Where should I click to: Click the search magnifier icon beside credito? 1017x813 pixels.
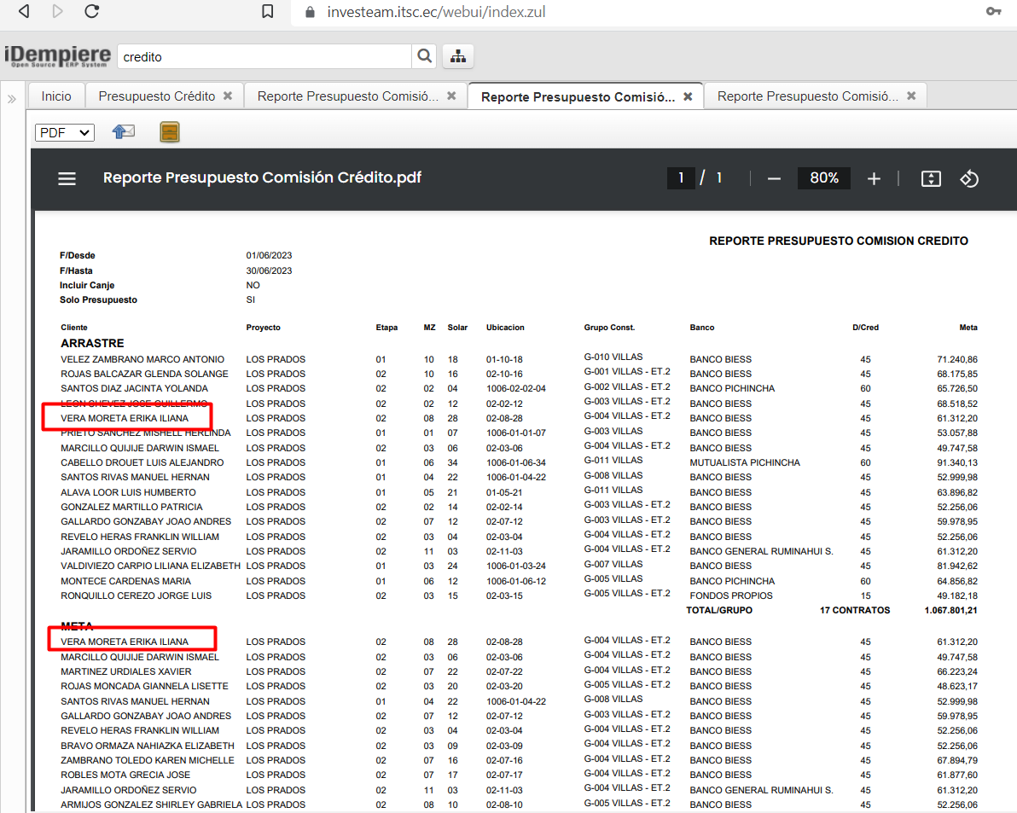coord(424,56)
